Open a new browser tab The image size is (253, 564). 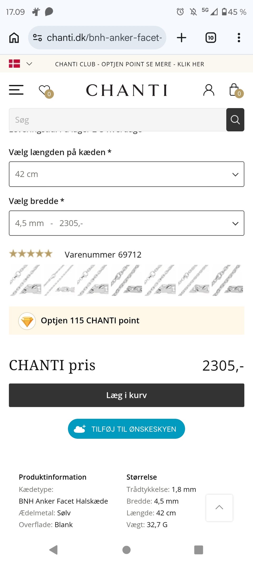point(181,38)
